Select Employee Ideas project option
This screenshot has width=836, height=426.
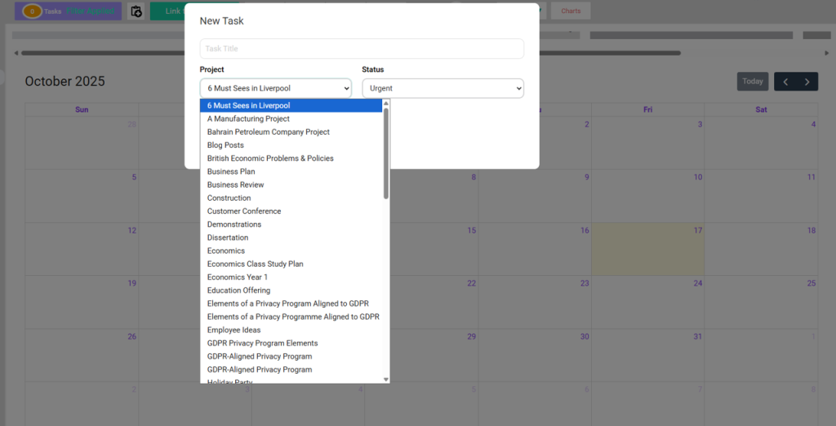234,330
